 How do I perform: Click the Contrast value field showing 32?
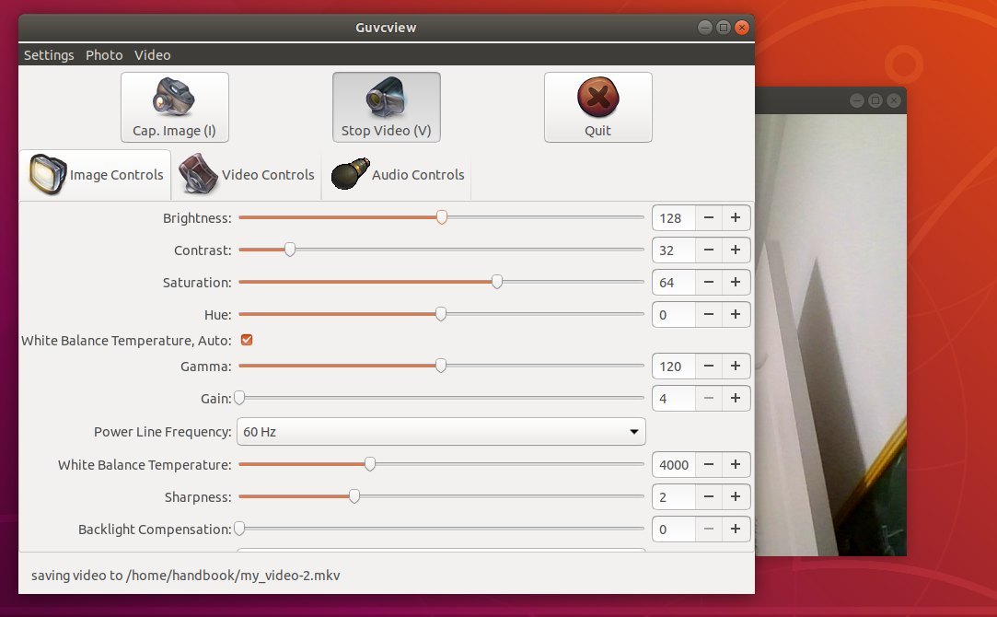click(674, 250)
